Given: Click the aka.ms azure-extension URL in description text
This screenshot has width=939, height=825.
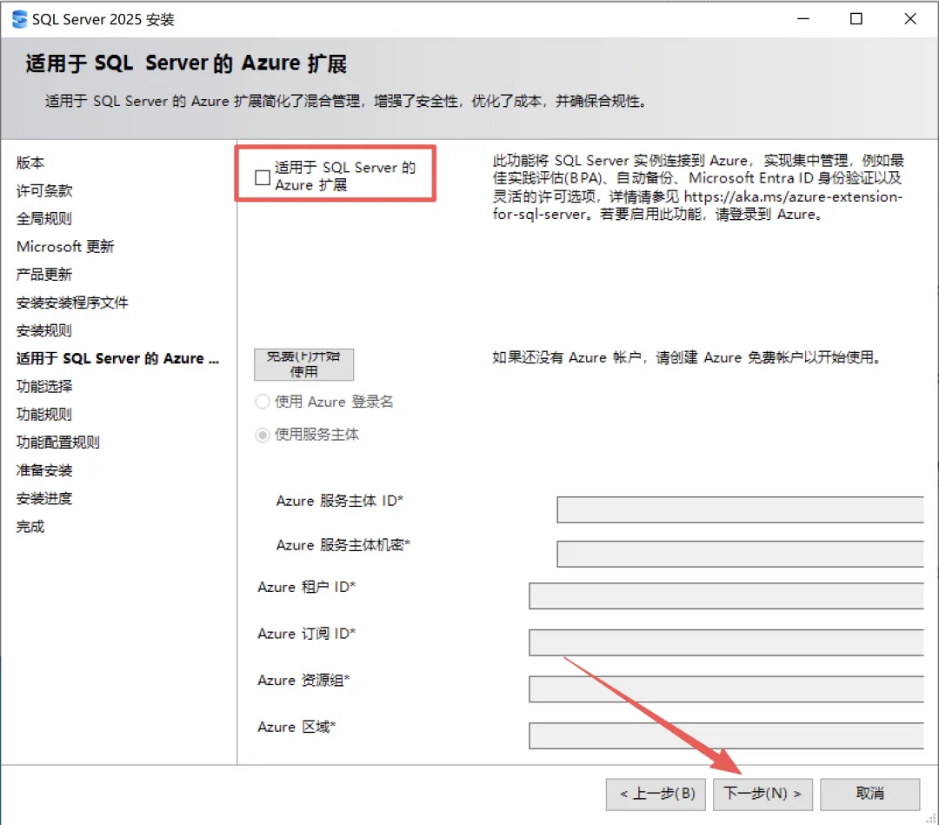Looking at the screenshot, I should point(697,205).
